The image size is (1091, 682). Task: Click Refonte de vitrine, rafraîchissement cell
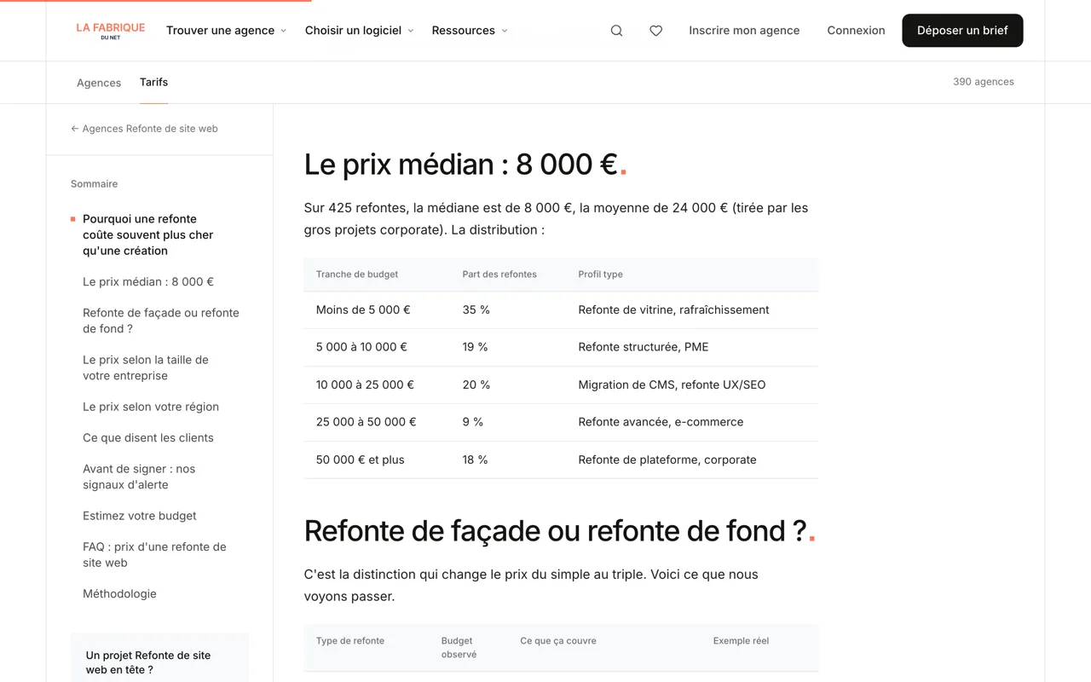[x=674, y=310]
